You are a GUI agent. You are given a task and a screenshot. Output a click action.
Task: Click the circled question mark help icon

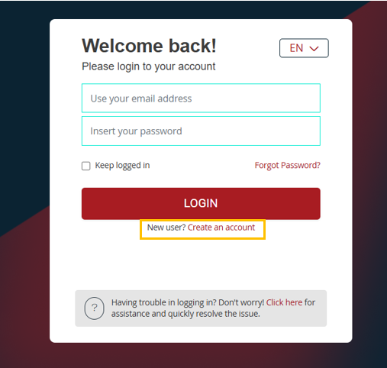pyautogui.click(x=94, y=308)
